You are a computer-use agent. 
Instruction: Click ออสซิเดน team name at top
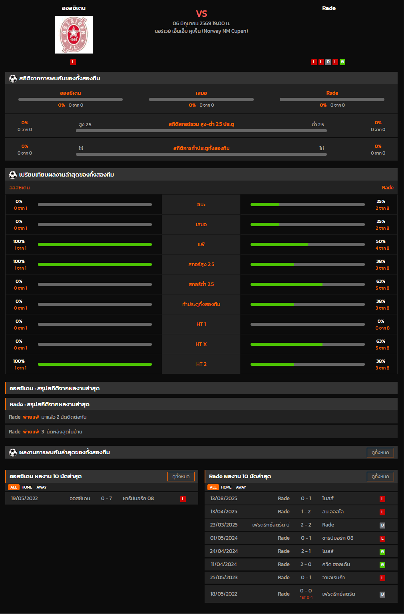coord(74,8)
